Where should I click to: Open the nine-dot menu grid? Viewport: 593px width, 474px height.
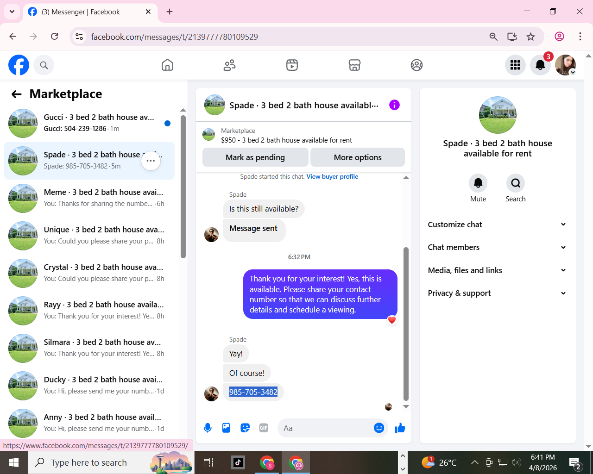(515, 65)
